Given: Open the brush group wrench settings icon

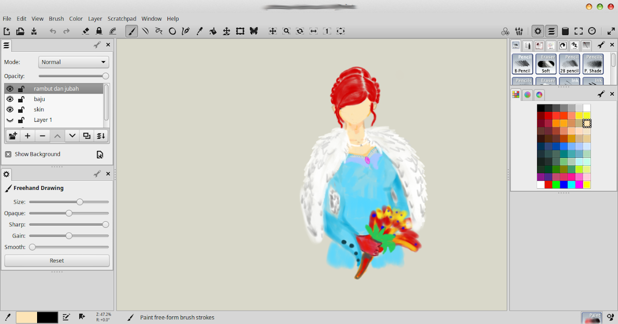Looking at the screenshot, I should [x=601, y=45].
